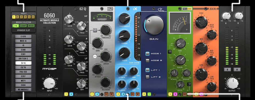Switch to the COMP module selector tab
This screenshot has width=255, height=100.
point(23,26)
